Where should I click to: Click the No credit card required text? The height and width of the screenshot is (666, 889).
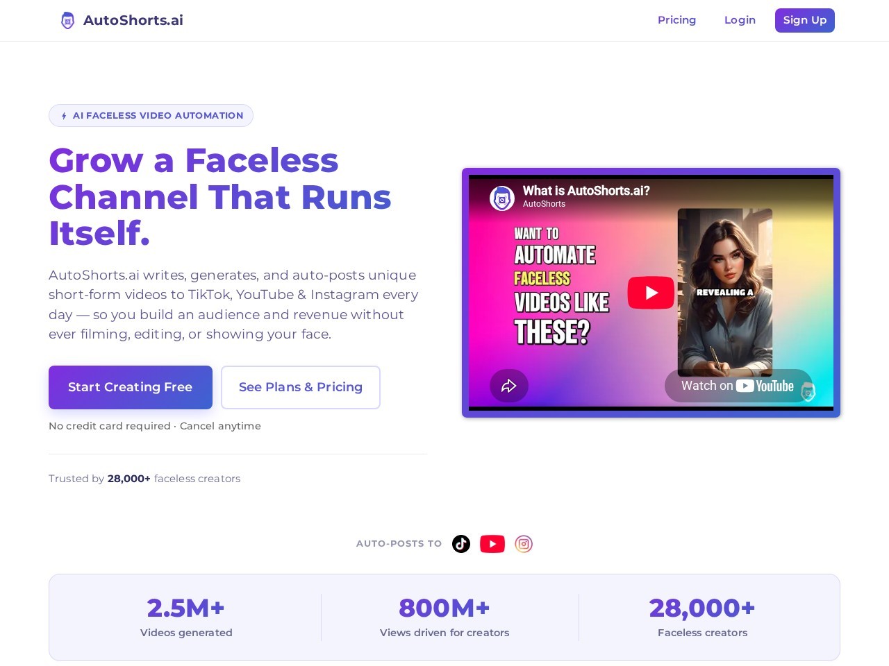pos(155,426)
